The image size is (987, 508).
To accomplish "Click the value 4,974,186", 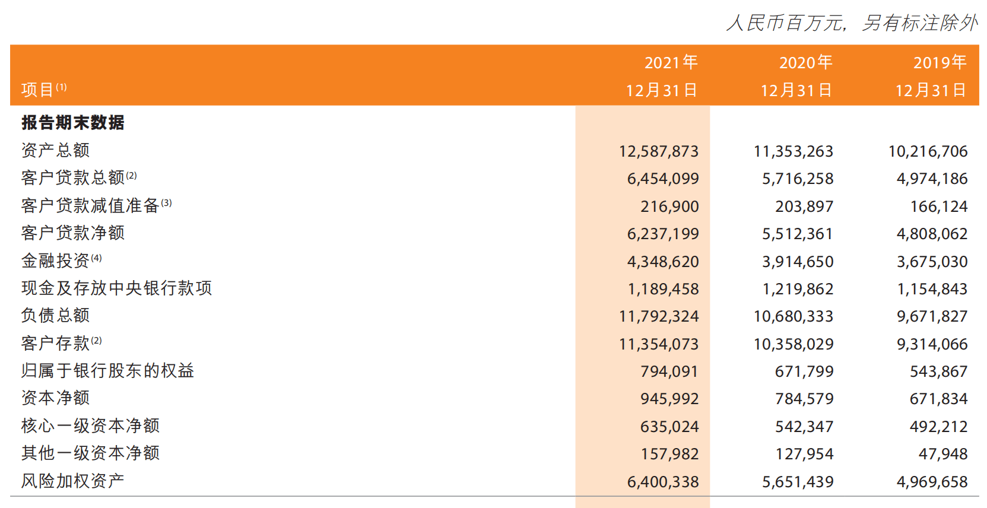I will click(932, 179).
